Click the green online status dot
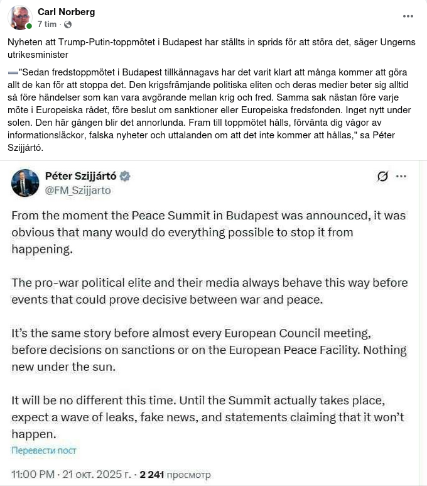427x486 pixels. pos(29,26)
